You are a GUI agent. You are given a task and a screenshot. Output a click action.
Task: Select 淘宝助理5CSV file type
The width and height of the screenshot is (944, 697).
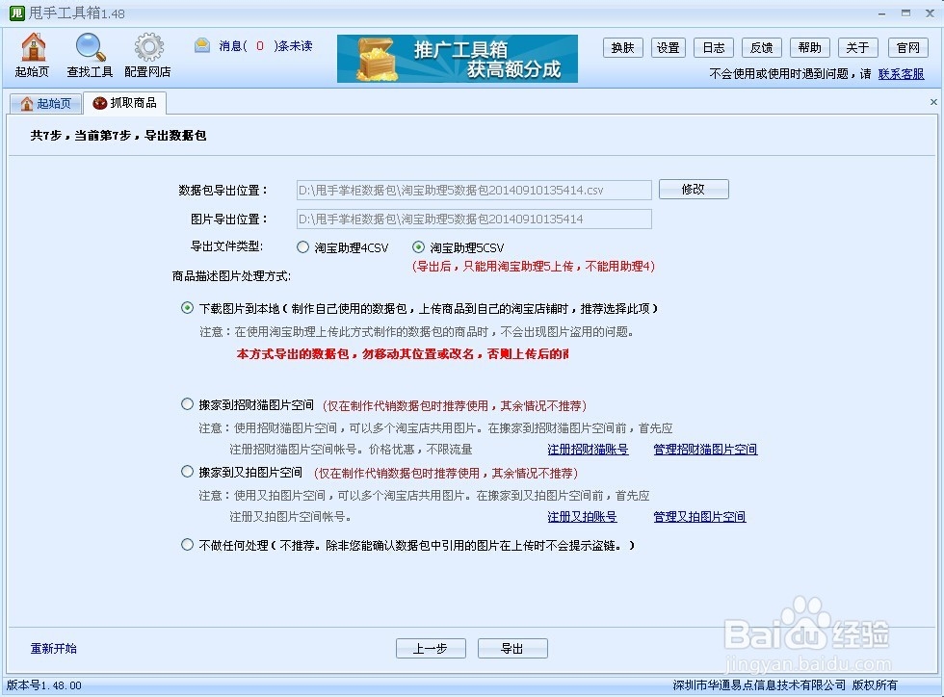point(459,247)
